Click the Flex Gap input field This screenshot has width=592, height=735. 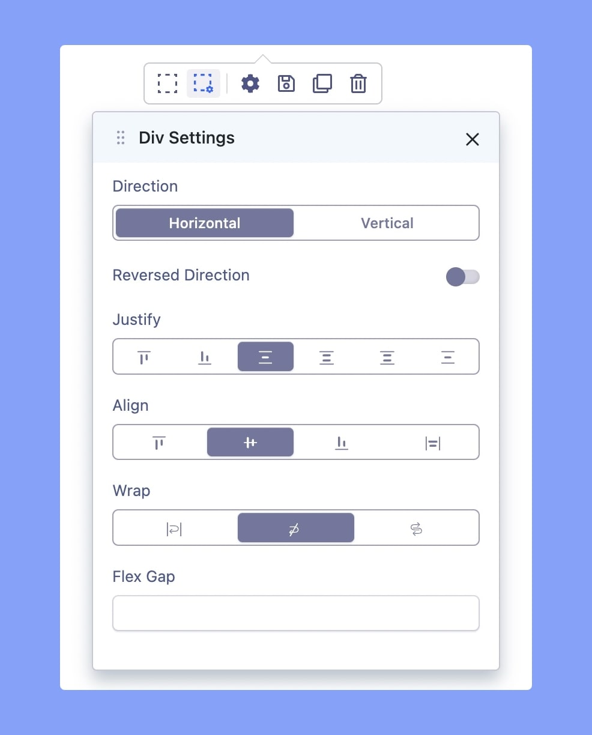point(295,613)
